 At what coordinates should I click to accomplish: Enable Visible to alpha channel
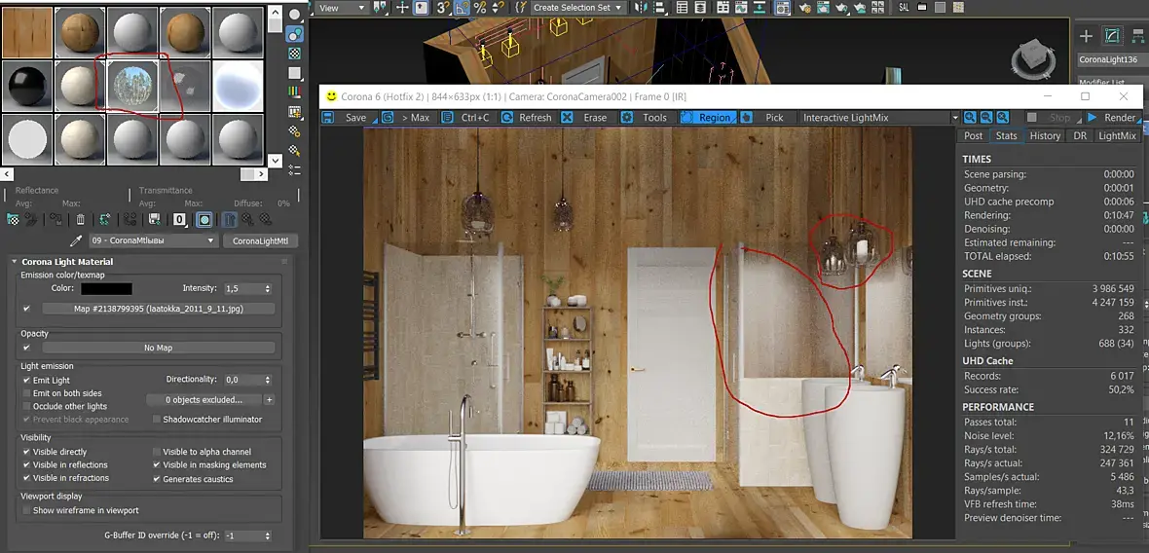(157, 452)
